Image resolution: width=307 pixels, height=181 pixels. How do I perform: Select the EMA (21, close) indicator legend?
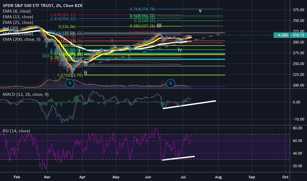pyautogui.click(x=18, y=22)
